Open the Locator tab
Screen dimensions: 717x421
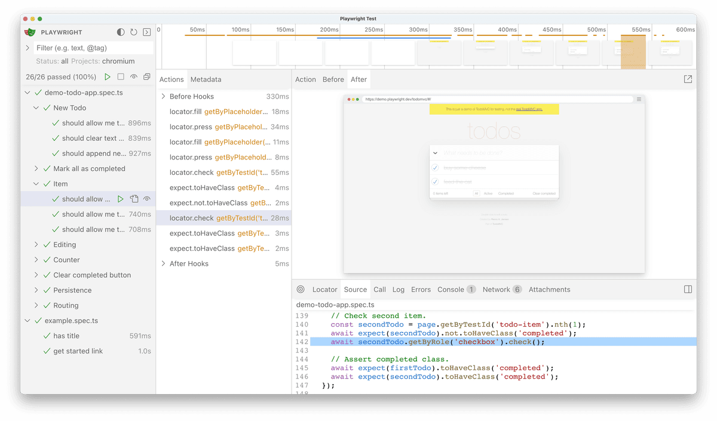pyautogui.click(x=325, y=290)
